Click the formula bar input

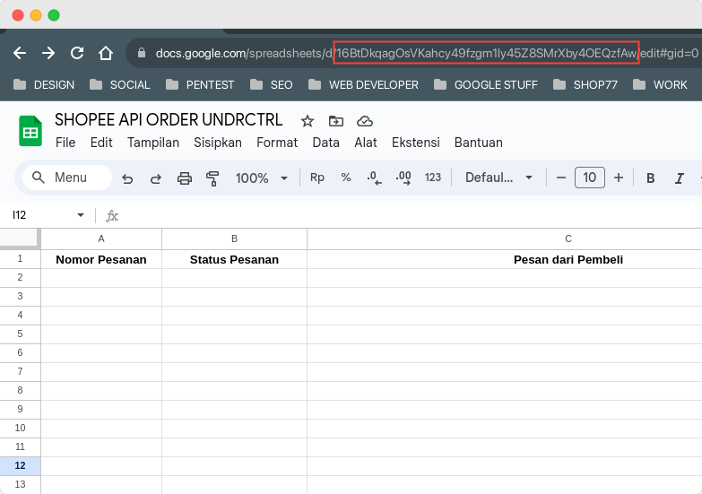pyautogui.click(x=412, y=215)
